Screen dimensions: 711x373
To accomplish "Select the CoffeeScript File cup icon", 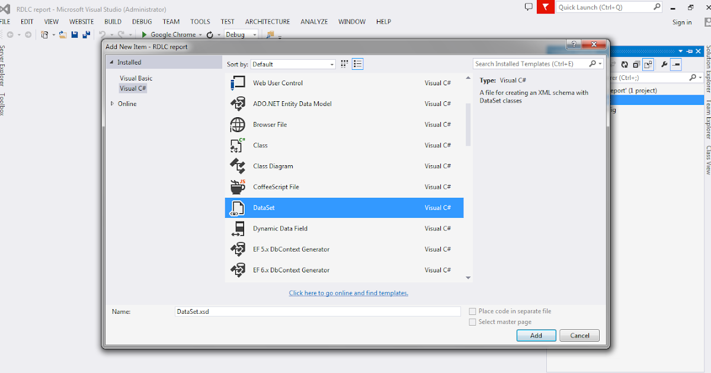I will coord(237,186).
